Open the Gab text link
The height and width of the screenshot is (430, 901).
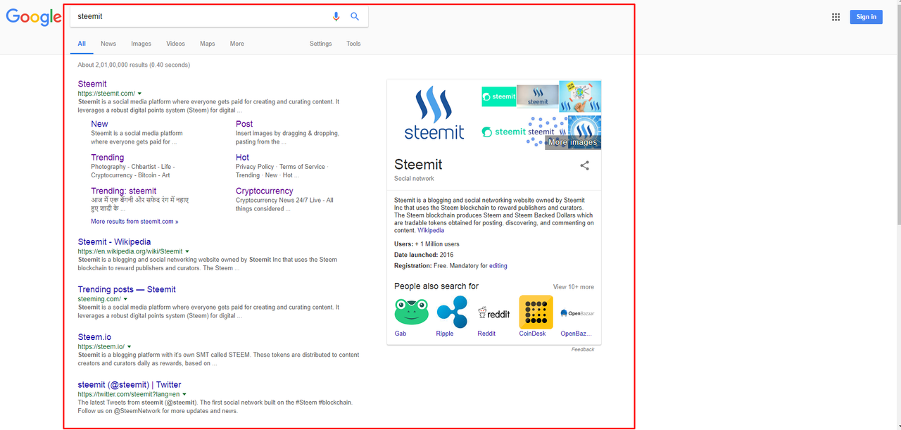click(x=401, y=334)
